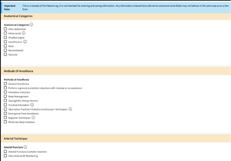231x161 pixels.
Task: Tick the Tracheal Intubation checkbox
Action: pyautogui.click(x=5, y=105)
